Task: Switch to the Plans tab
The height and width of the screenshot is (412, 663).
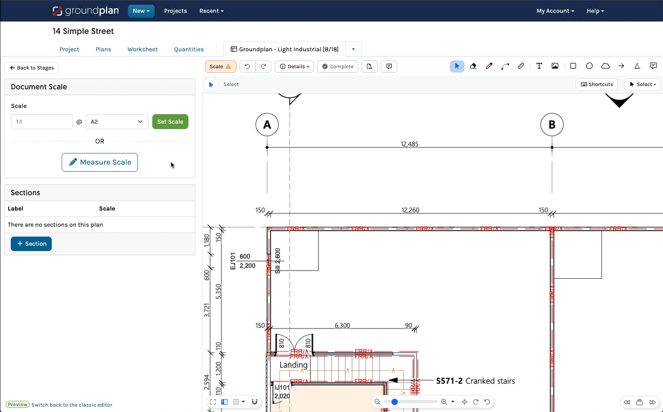Action: click(103, 49)
